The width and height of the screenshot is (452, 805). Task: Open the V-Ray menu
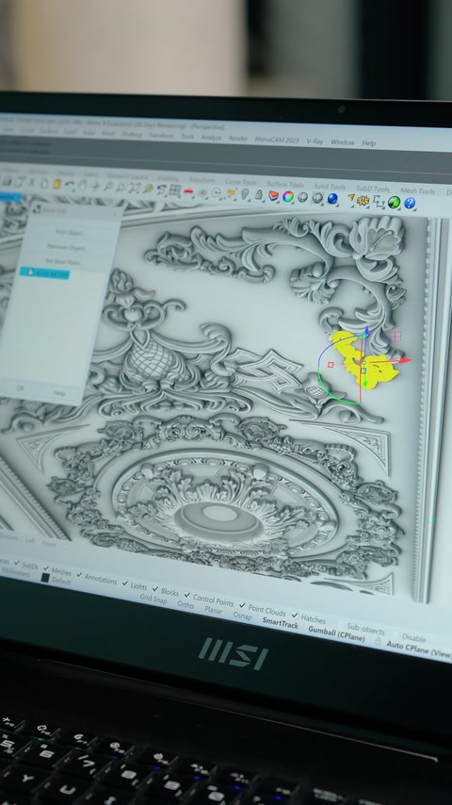[x=315, y=140]
